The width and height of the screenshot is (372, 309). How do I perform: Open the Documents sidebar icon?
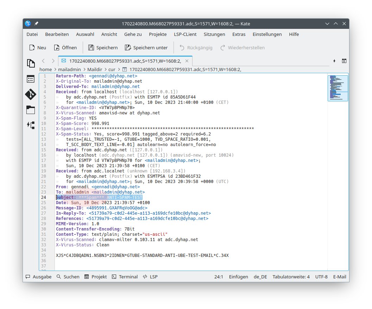pos(31,63)
